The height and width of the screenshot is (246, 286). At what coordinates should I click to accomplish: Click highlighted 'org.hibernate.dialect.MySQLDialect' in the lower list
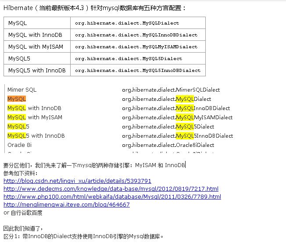[x=167, y=99]
